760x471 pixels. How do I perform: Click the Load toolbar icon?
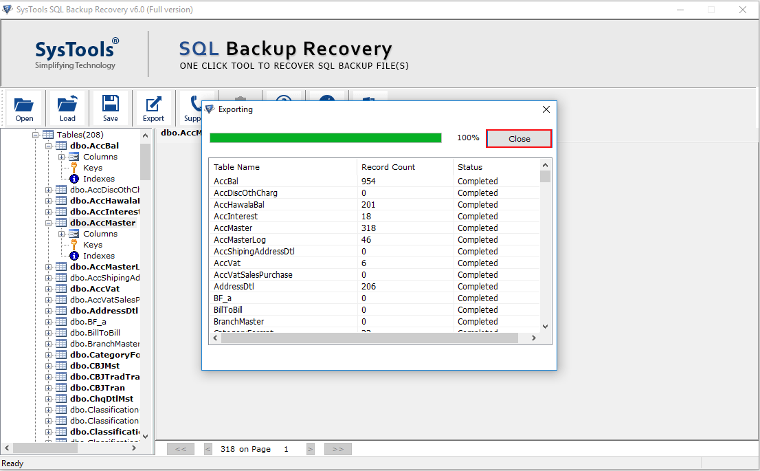point(67,109)
